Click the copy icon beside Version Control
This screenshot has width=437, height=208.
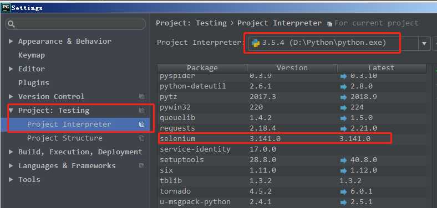coord(142,96)
